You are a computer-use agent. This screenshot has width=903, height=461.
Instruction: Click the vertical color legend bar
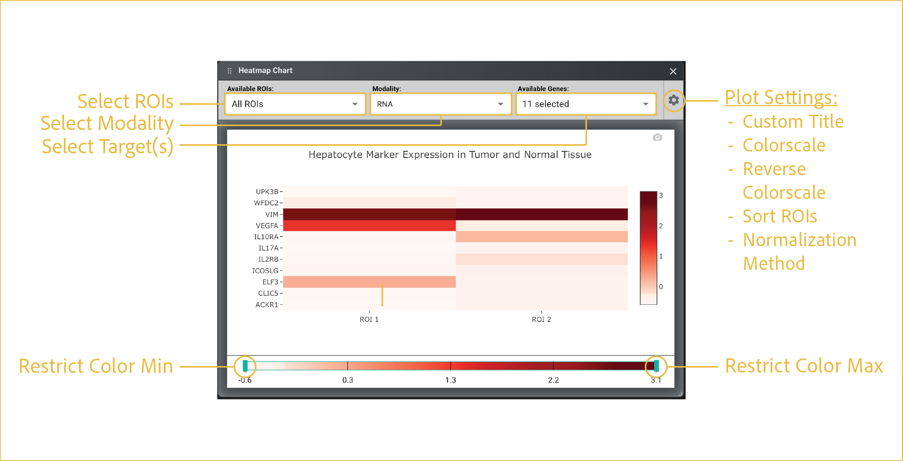(x=648, y=248)
